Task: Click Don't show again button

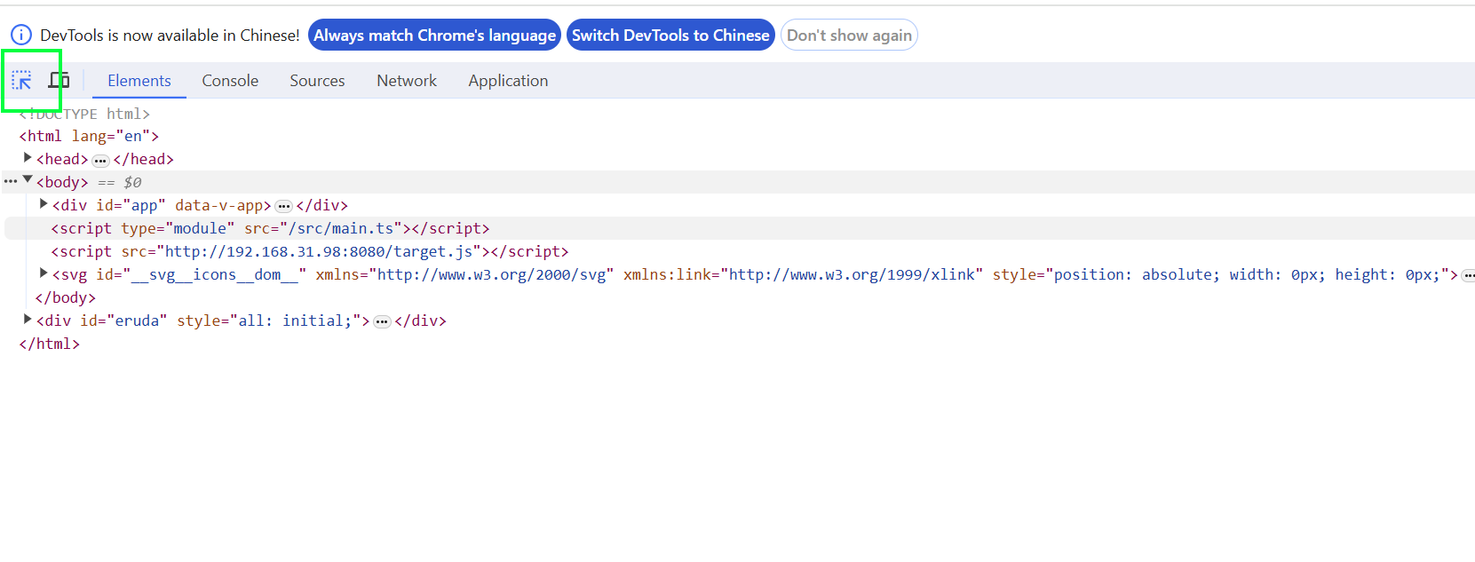Action: pos(849,36)
